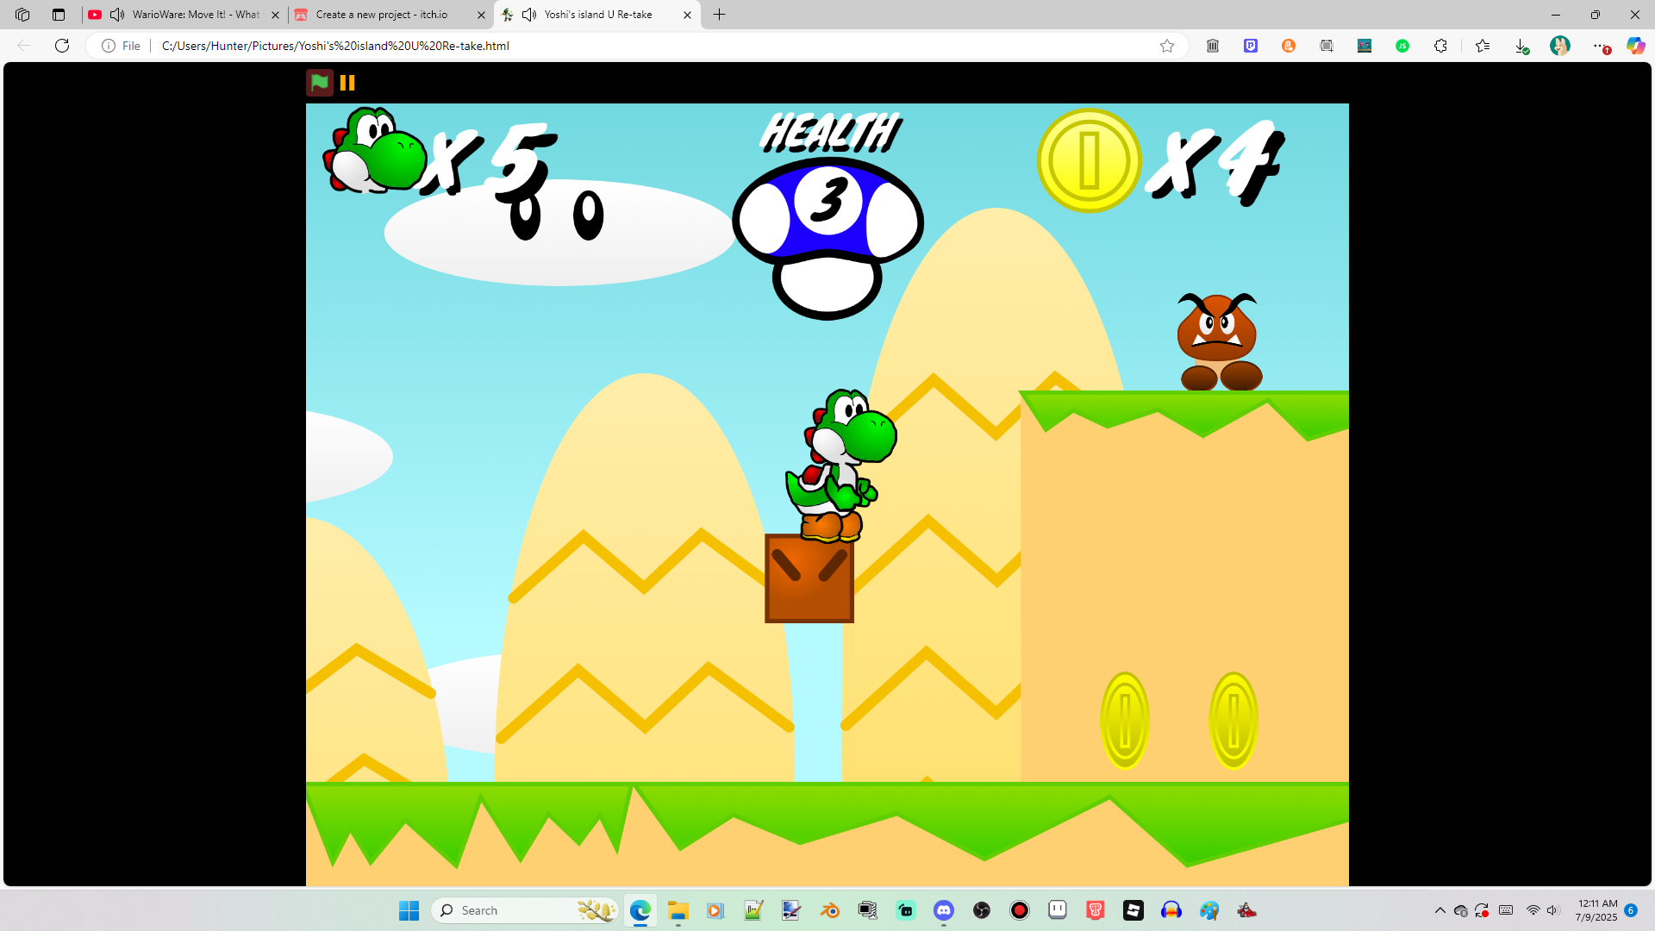Click the green flag to start the game
1655x931 pixels.
[x=320, y=83]
